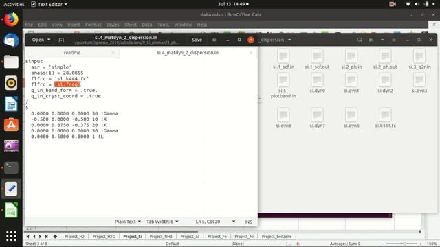Open Ubuntu Software from the dock
The width and height of the screenshot is (440, 247).
tap(11, 125)
